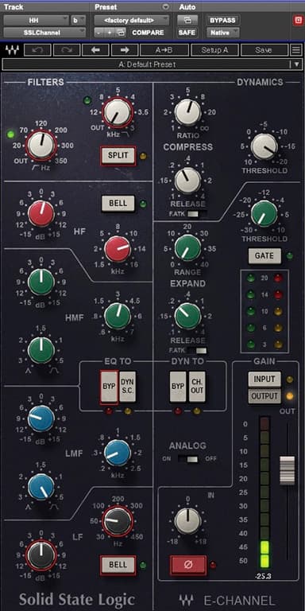Click the green expander RANGE knob
305x611 pixels.
pos(188,248)
